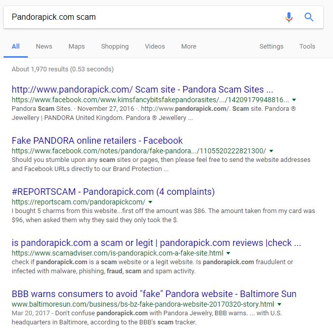Image resolution: width=333 pixels, height=334 pixels.
Task: Expand arrow next to scamadviser.com URL
Action: [x=228, y=253]
